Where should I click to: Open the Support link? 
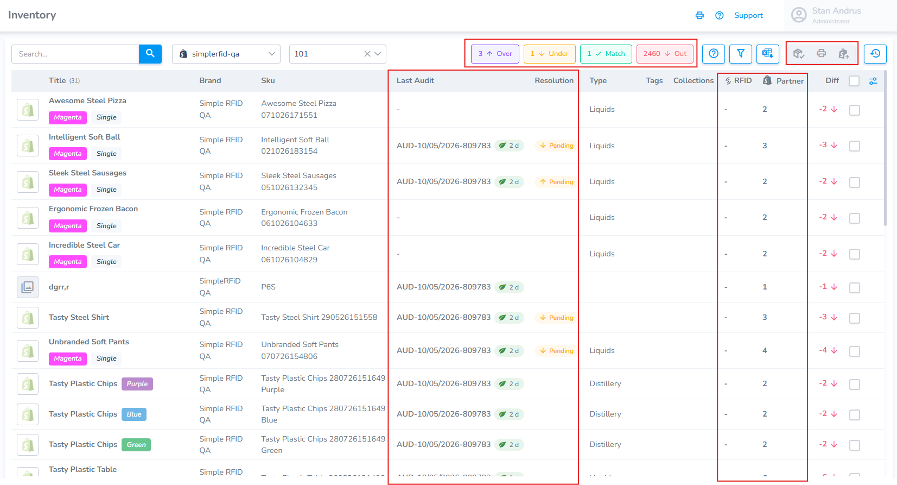tap(748, 15)
